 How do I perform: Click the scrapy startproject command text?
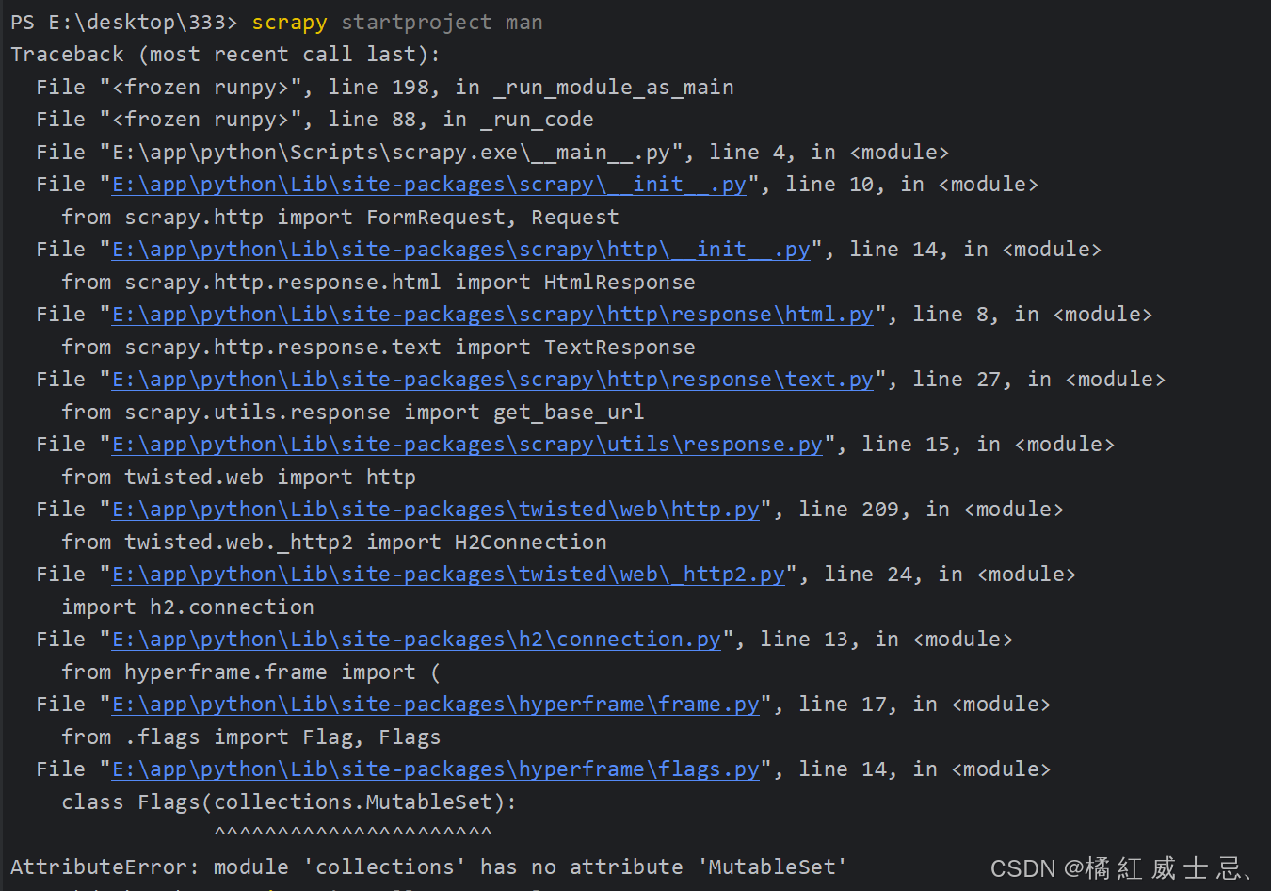click(x=395, y=22)
